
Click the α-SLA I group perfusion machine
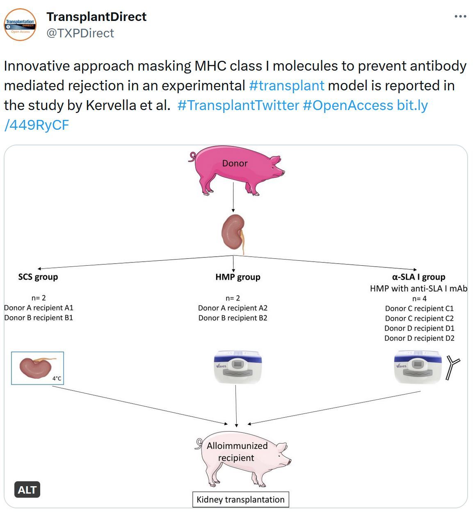(417, 367)
